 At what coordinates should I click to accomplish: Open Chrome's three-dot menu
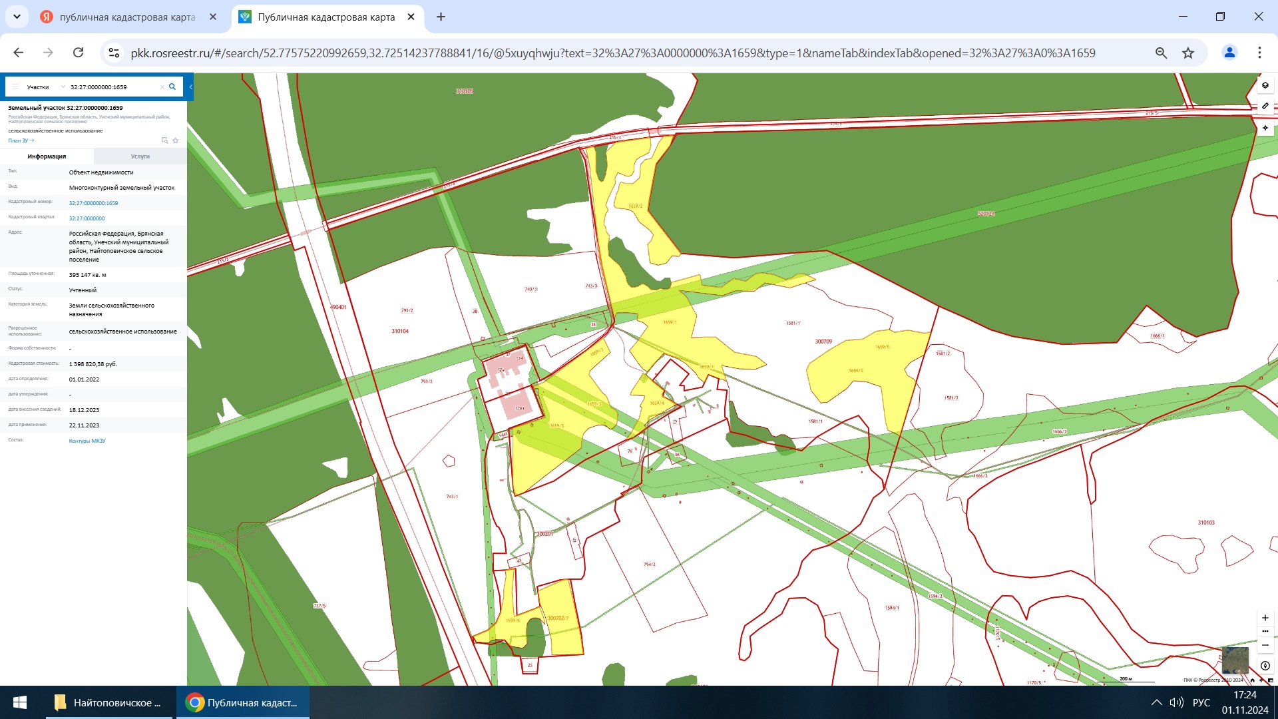[1259, 53]
